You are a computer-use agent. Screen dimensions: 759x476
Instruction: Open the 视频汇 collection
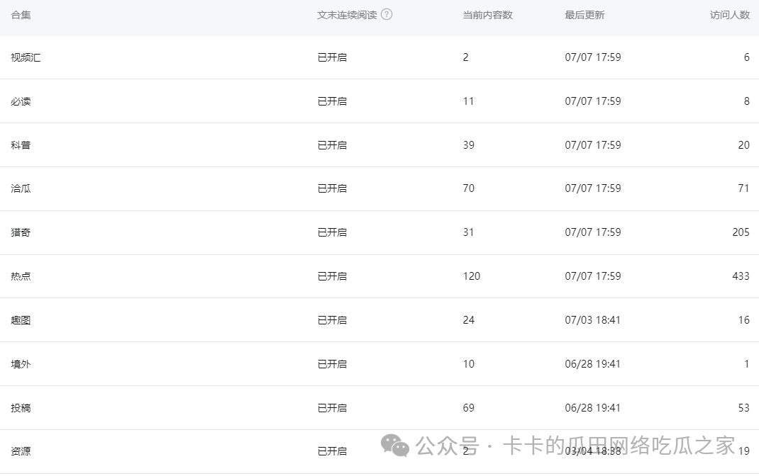tap(26, 57)
